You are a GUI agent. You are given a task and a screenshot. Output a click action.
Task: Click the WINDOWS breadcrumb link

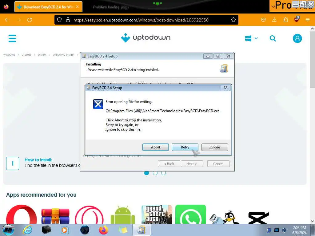click(9, 55)
